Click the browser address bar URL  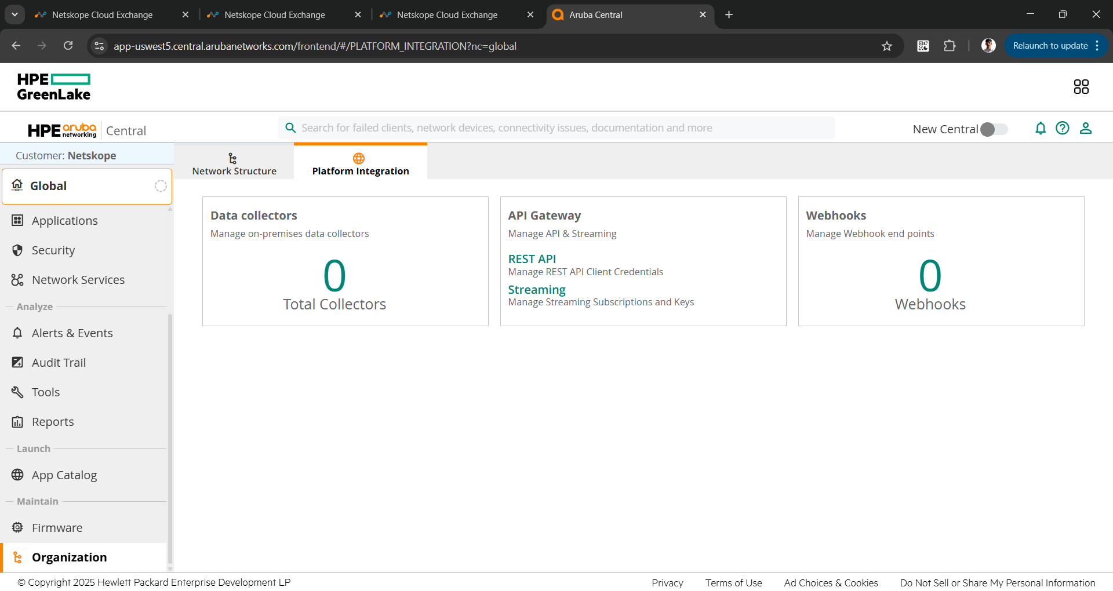pos(315,46)
